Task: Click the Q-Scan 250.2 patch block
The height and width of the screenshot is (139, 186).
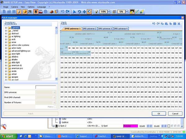Action: (x=119, y=39)
